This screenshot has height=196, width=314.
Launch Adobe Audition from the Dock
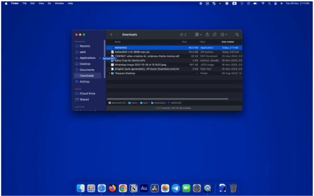coord(144,188)
